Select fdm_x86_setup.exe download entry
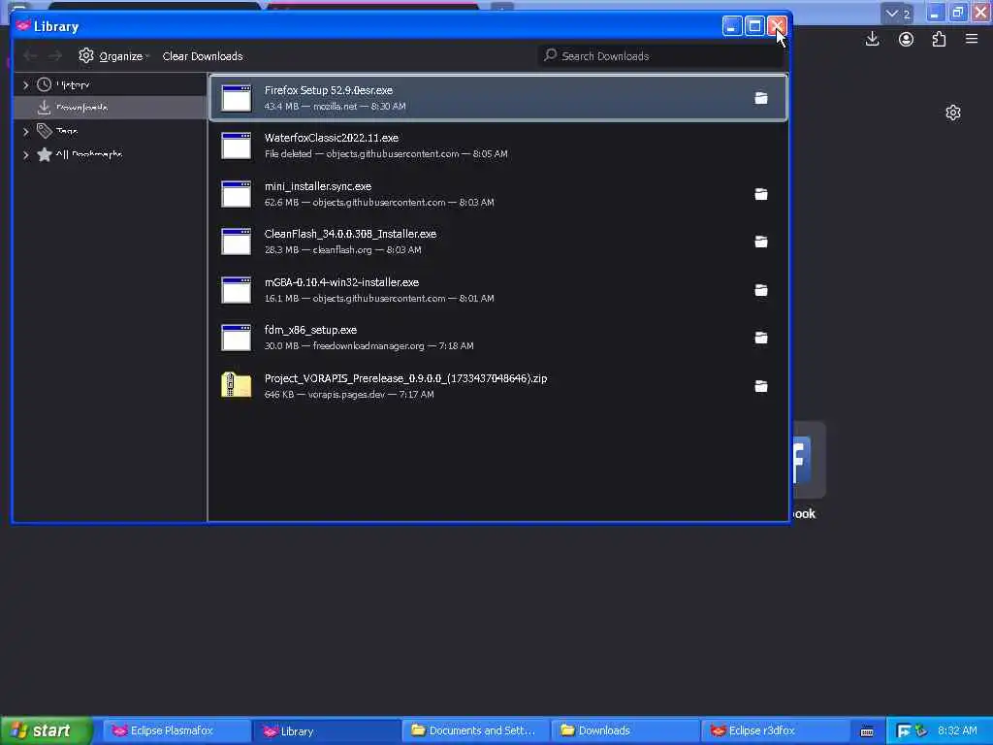993x745 pixels. click(498, 338)
